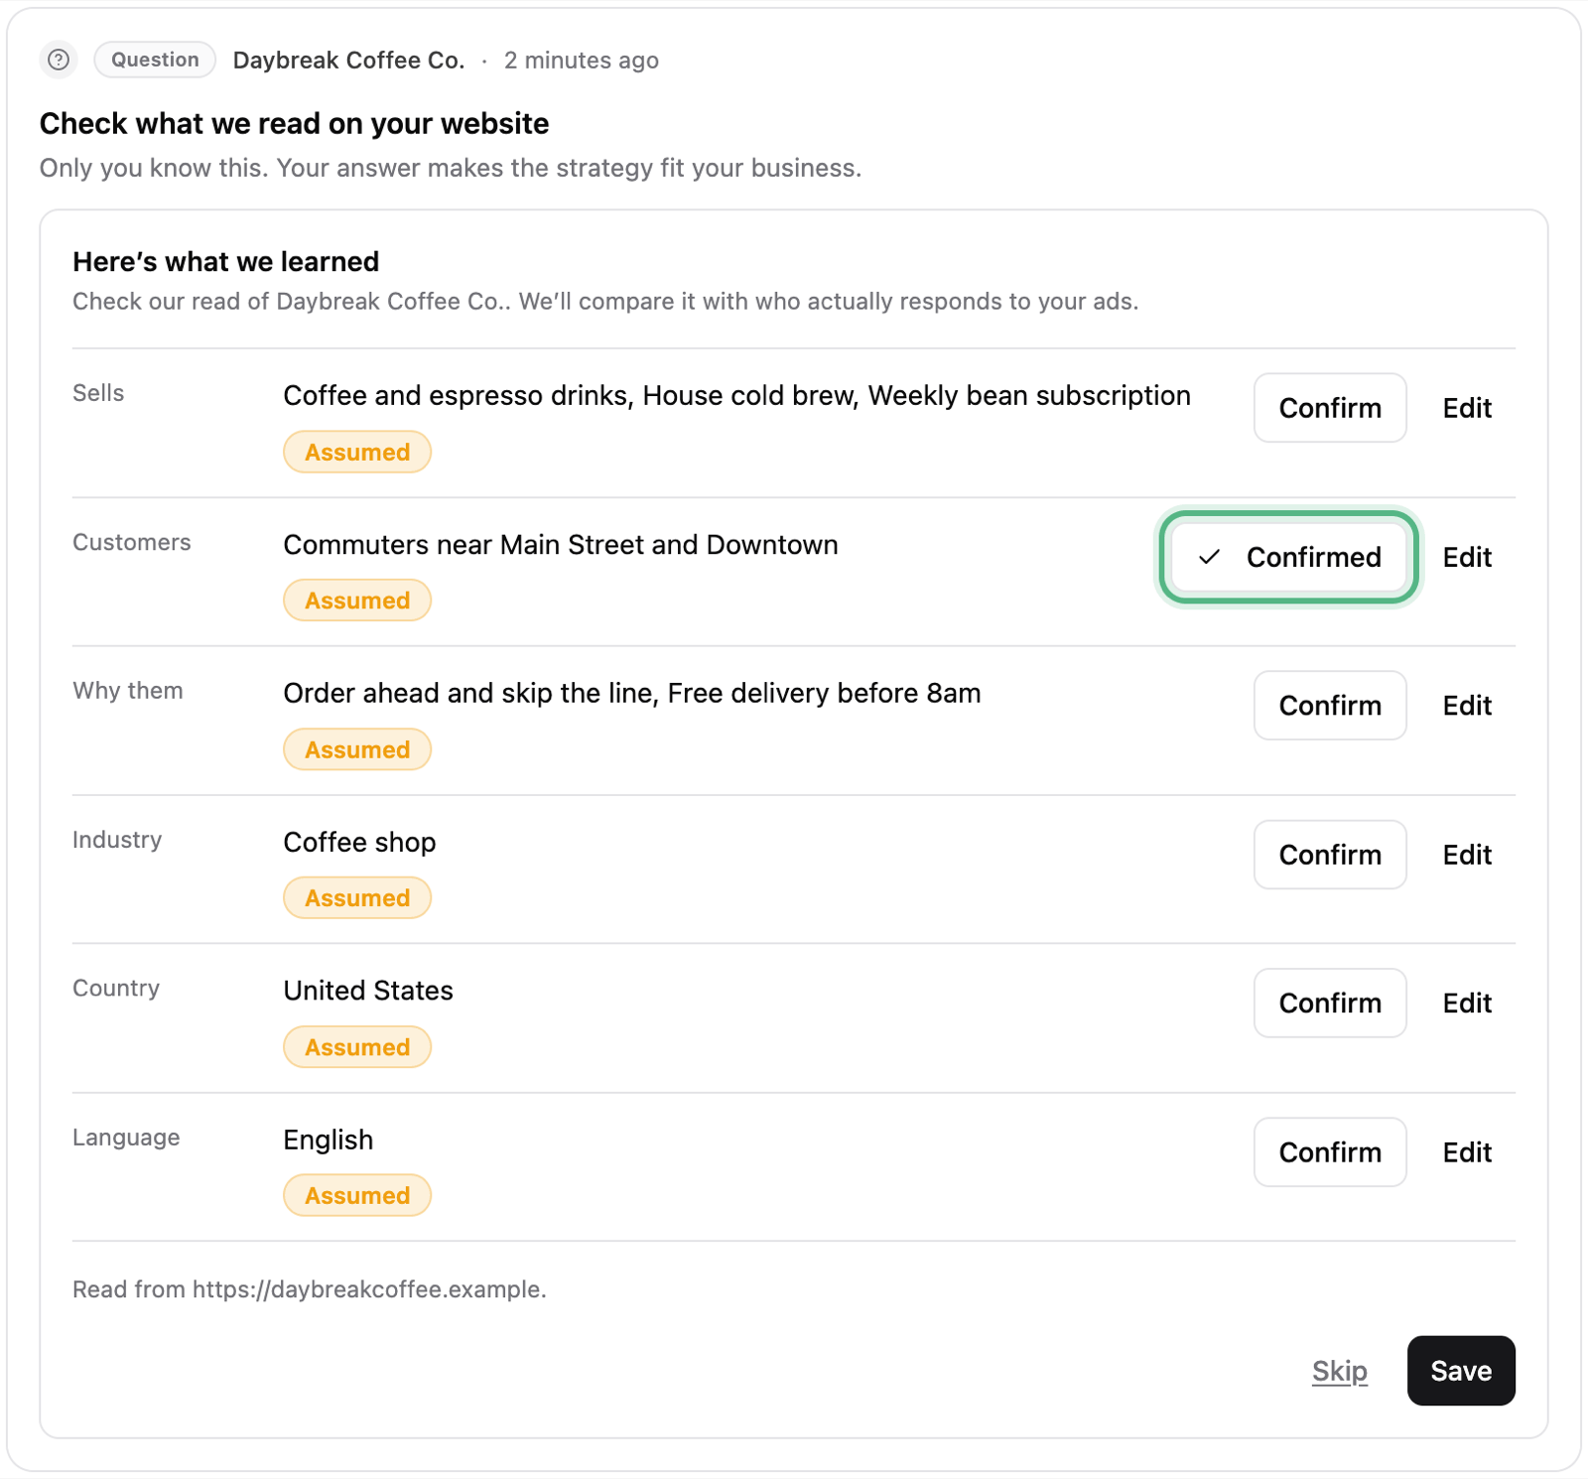Click the Assumed badge under Customers

coord(357,601)
